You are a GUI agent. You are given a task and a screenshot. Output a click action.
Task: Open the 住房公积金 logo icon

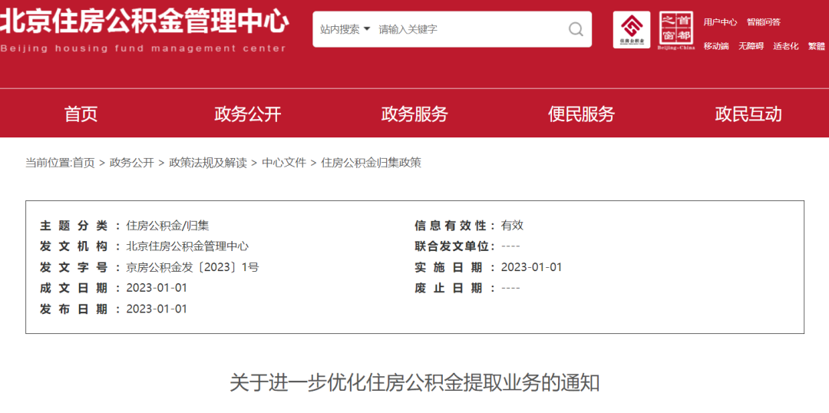(x=631, y=30)
